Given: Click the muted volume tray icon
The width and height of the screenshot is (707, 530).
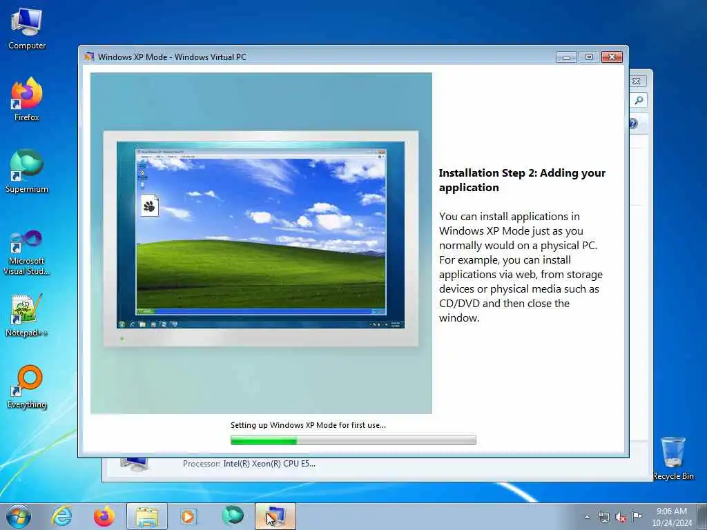Looking at the screenshot, I should 621,518.
